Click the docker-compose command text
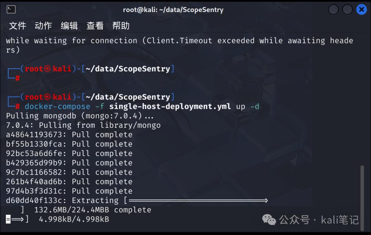Image resolution: width=371 pixels, height=235 pixels. click(57, 107)
